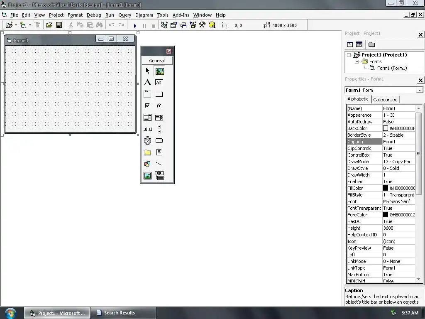Screen dimensions: 425x319
Task: Select the ListBox control tool
Action: pyautogui.click(x=159, y=118)
